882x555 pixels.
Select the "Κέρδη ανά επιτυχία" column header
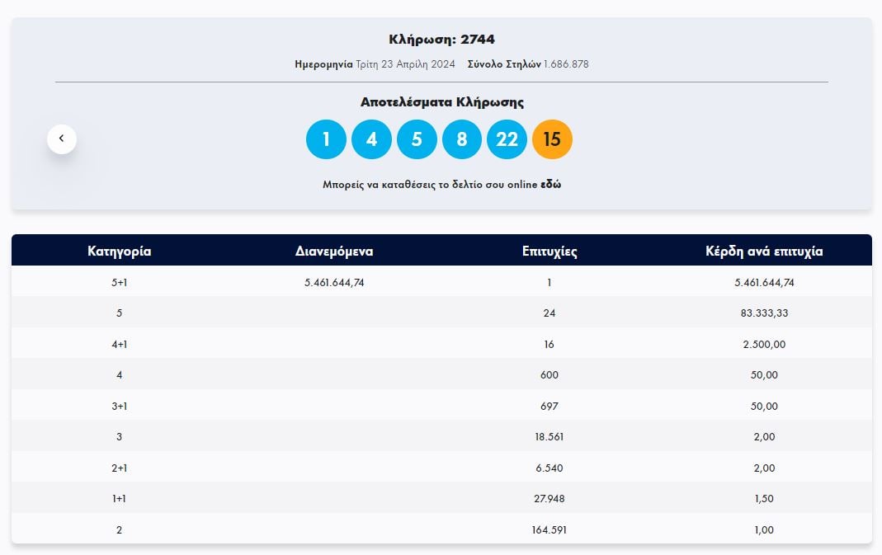764,252
